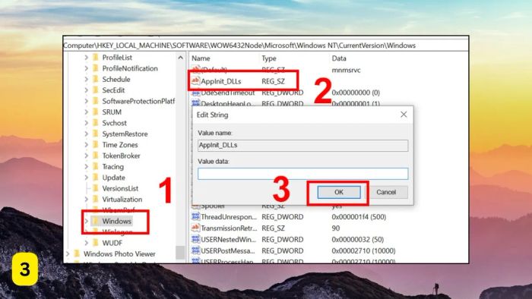The width and height of the screenshot is (532, 299).
Task: Click the Virtualization folder icon
Action: [96, 199]
